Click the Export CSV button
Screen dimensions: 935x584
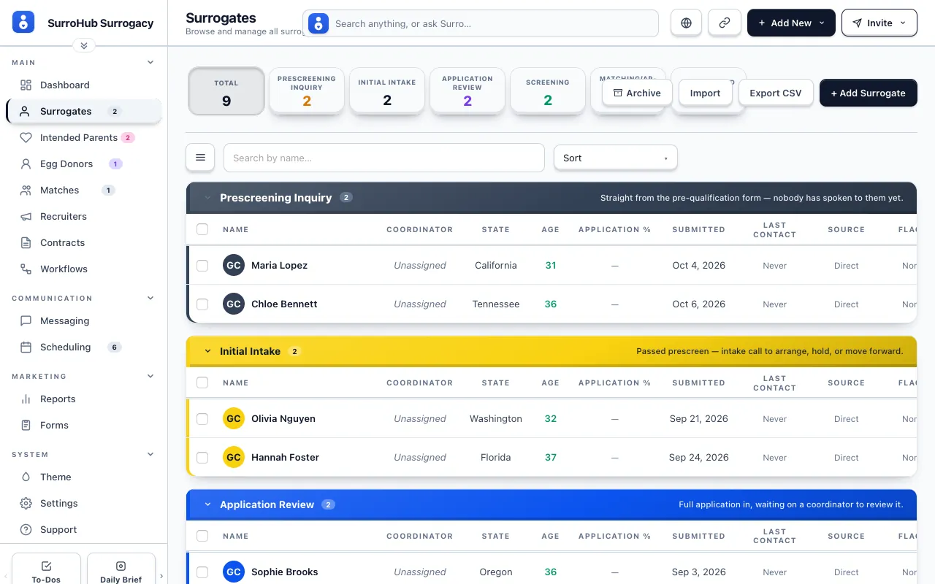point(776,93)
